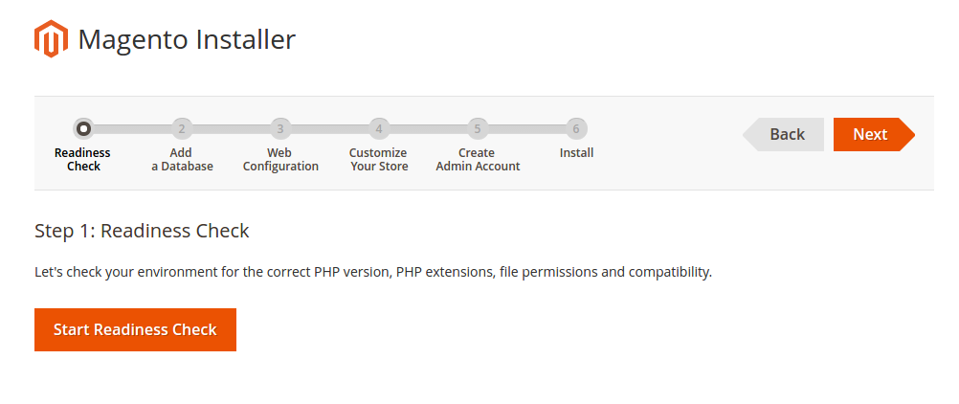Go to the Add a Database step label

click(x=182, y=160)
